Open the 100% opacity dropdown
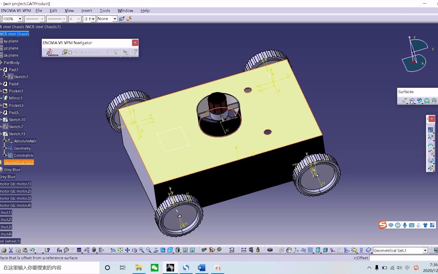This screenshot has width=438, height=274. (x=20, y=19)
